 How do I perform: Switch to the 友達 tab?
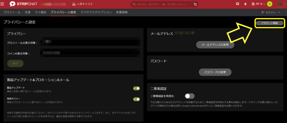tap(28, 12)
